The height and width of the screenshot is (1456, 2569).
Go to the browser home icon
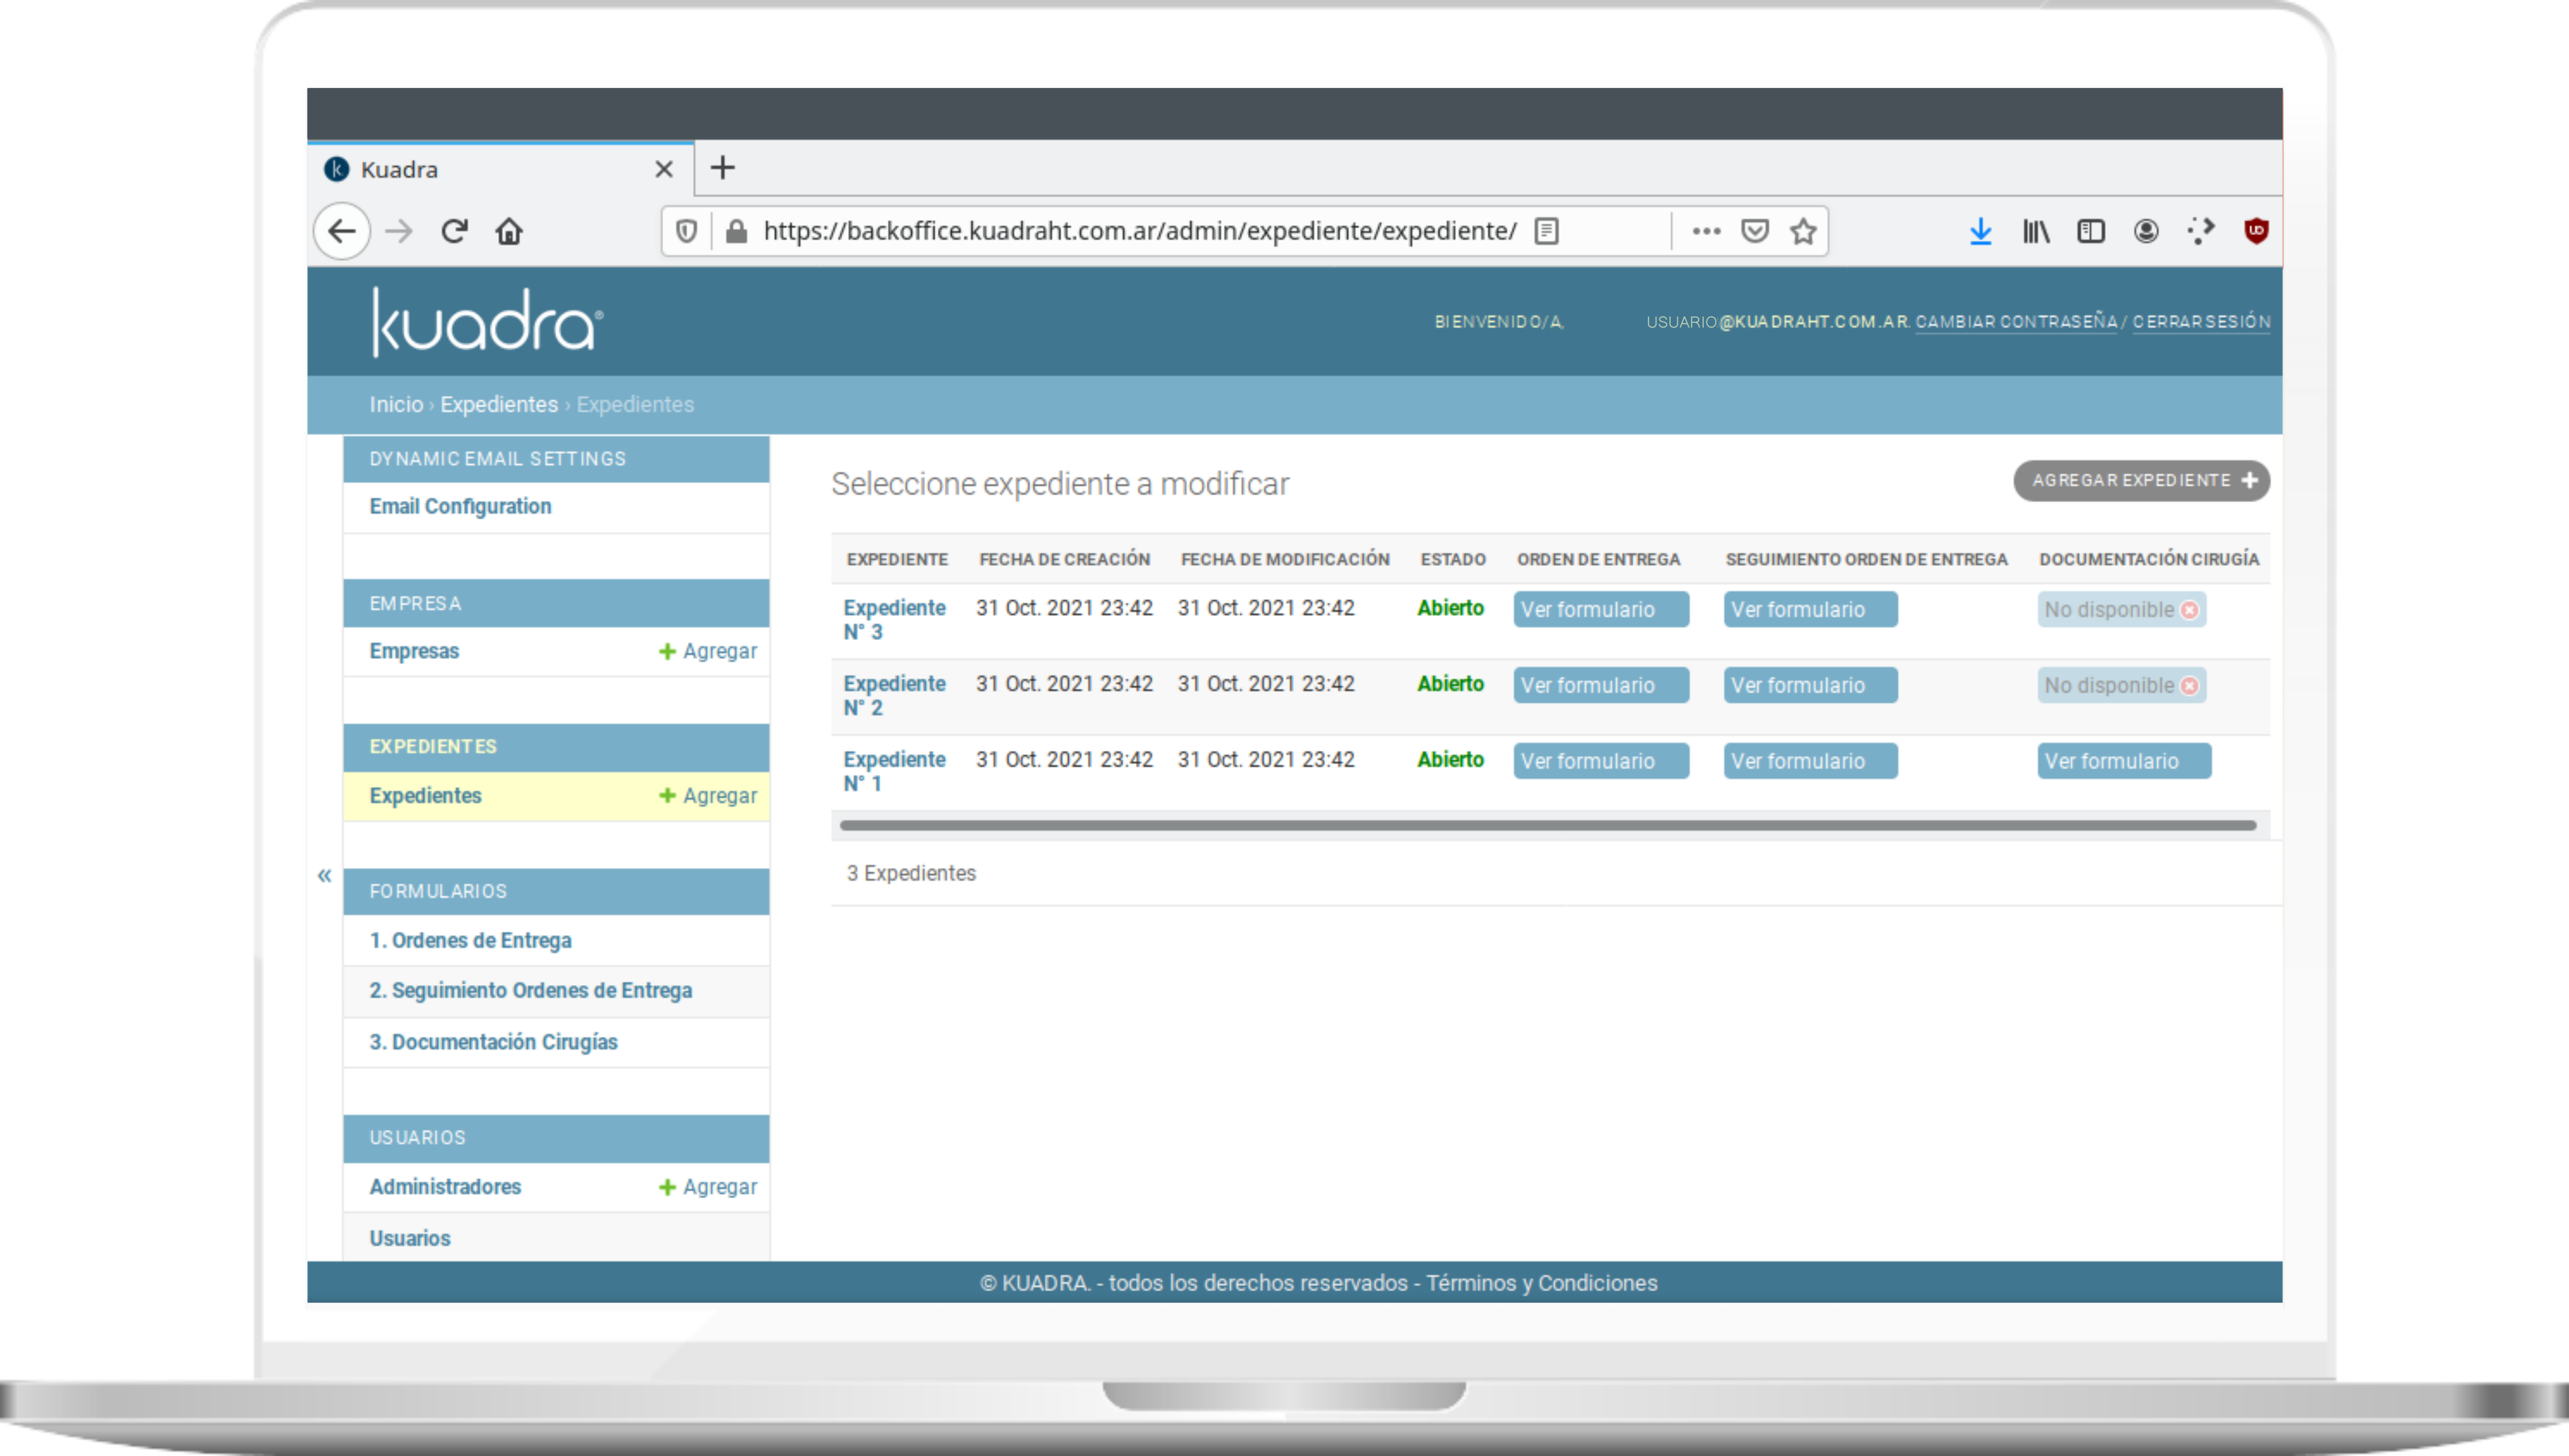(509, 232)
